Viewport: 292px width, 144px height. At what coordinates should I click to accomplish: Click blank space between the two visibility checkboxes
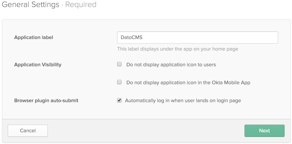coord(186,74)
